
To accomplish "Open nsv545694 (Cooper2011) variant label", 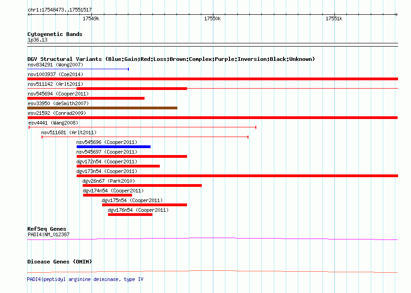I will pos(58,94).
